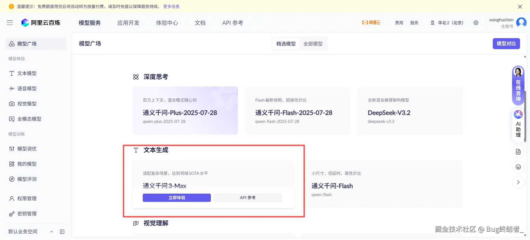Collapse the sidebar panel icon
This screenshot has width=530, height=240.
pyautogui.click(x=62, y=232)
